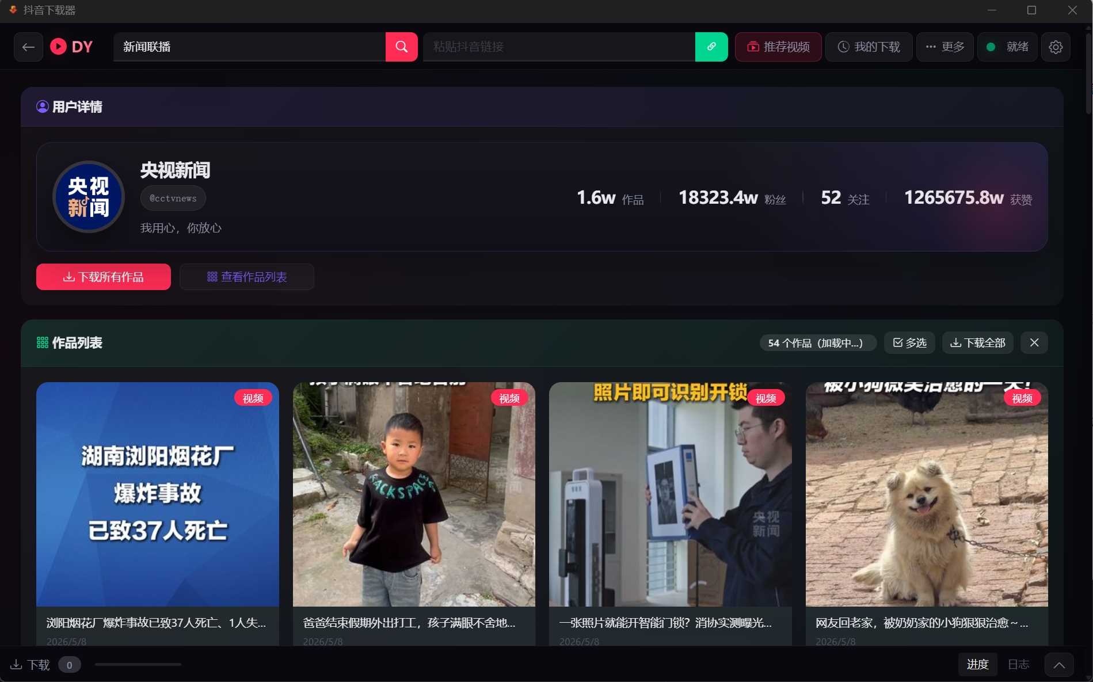The height and width of the screenshot is (682, 1093).
Task: Open the boy in black shirt thumbnail
Action: pos(414,494)
